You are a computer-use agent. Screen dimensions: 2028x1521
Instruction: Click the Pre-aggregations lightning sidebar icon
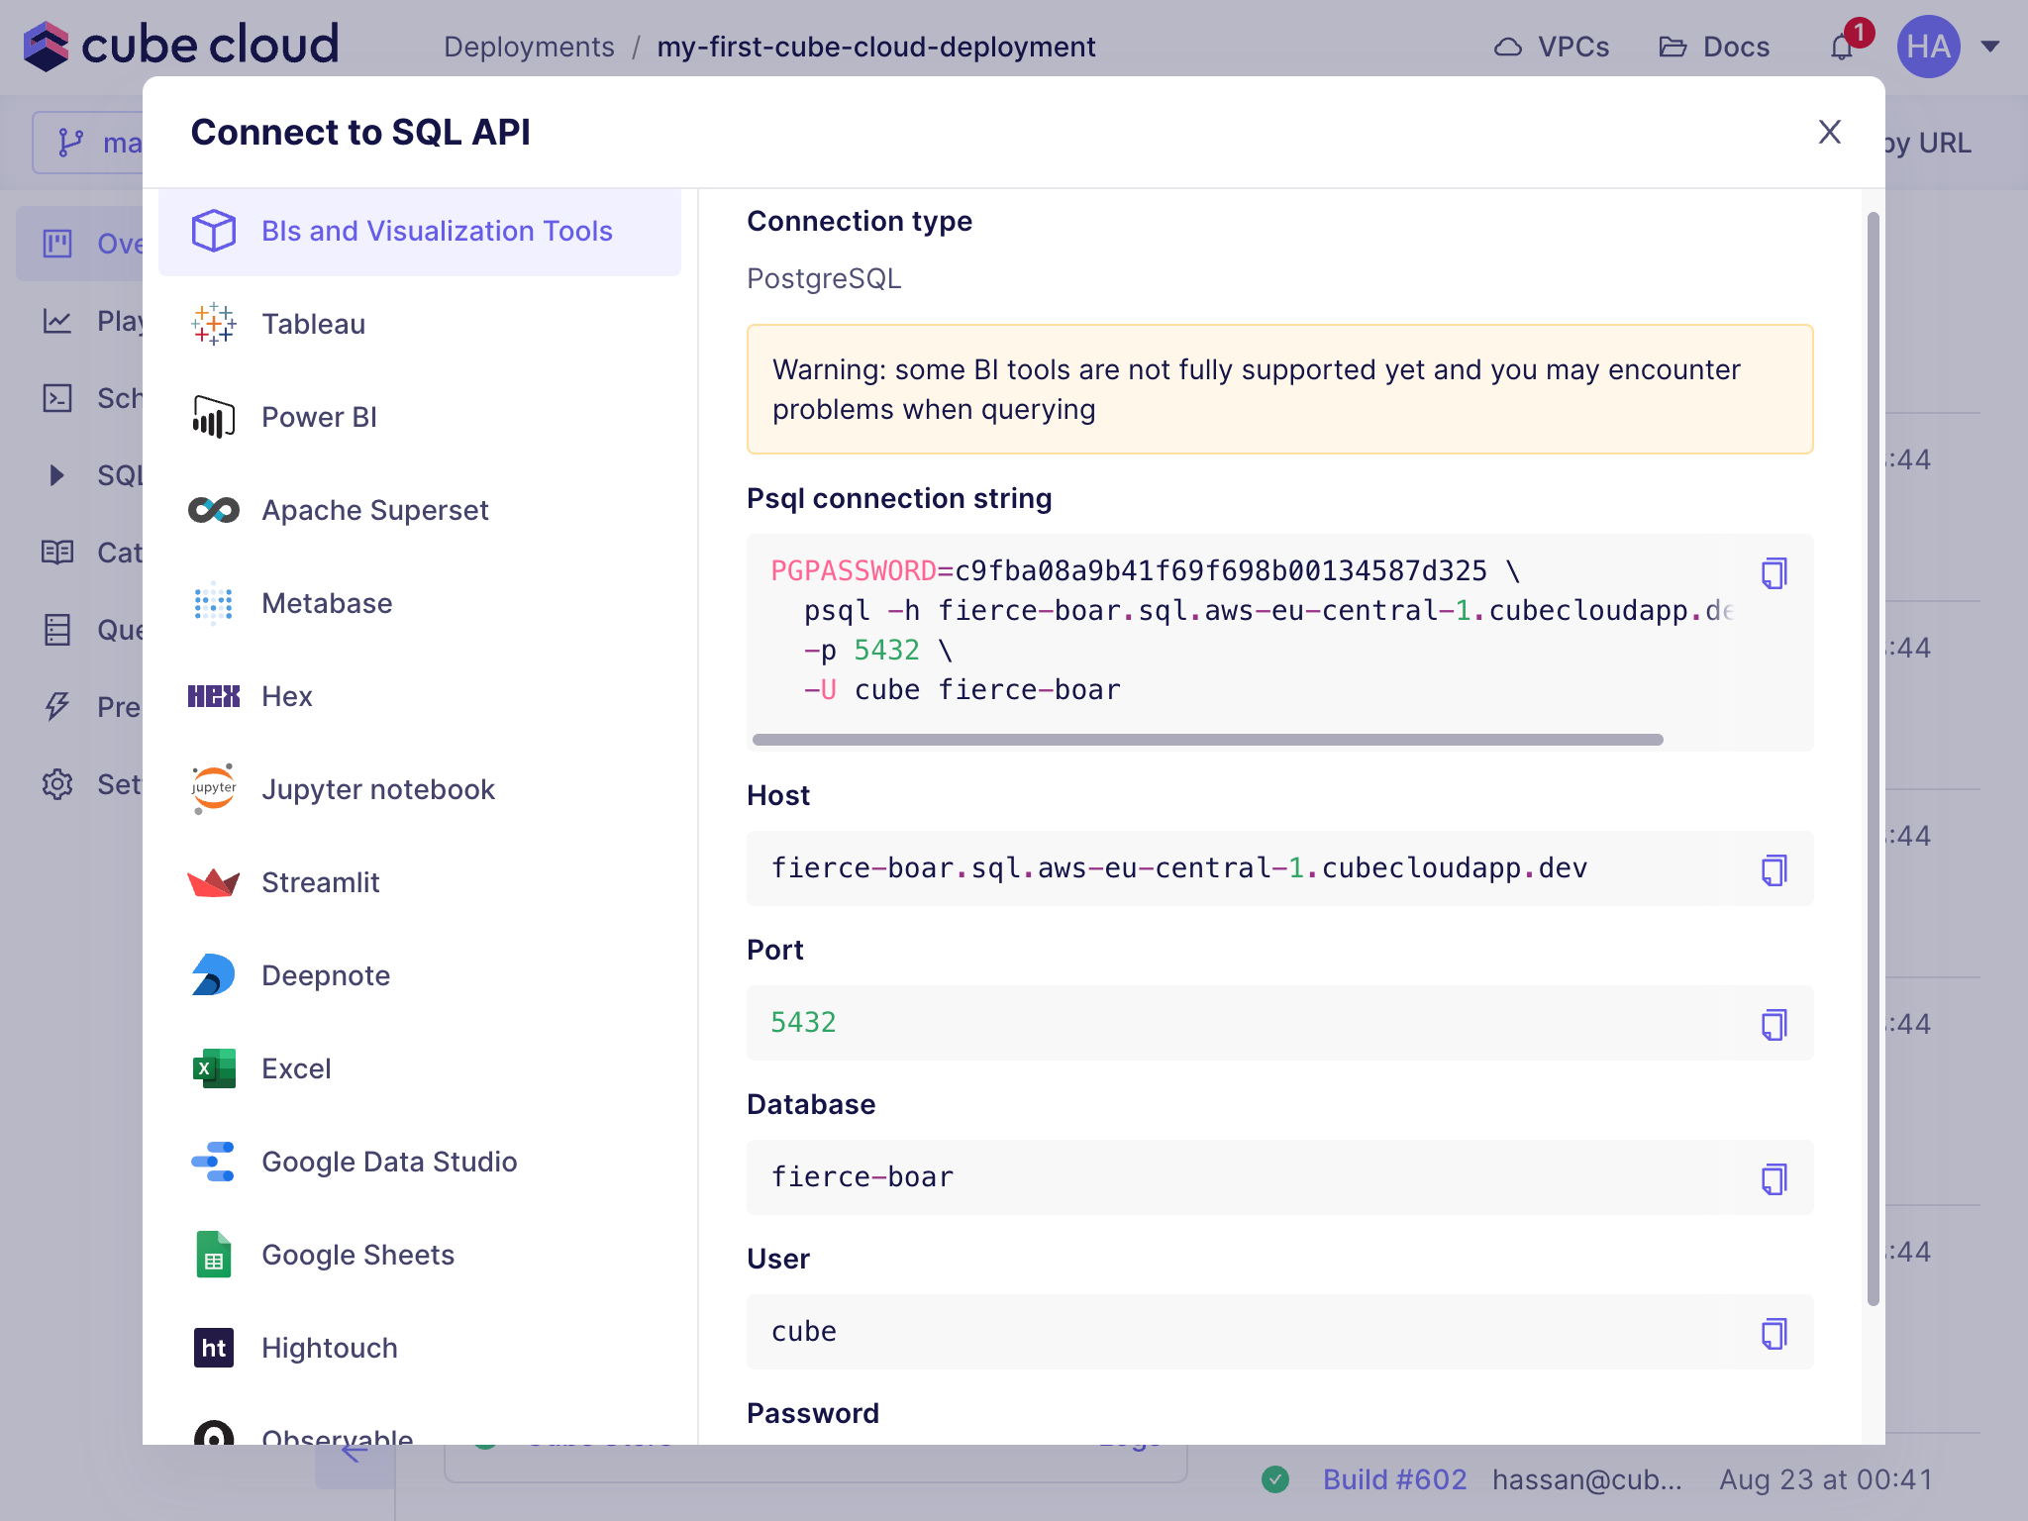point(57,707)
